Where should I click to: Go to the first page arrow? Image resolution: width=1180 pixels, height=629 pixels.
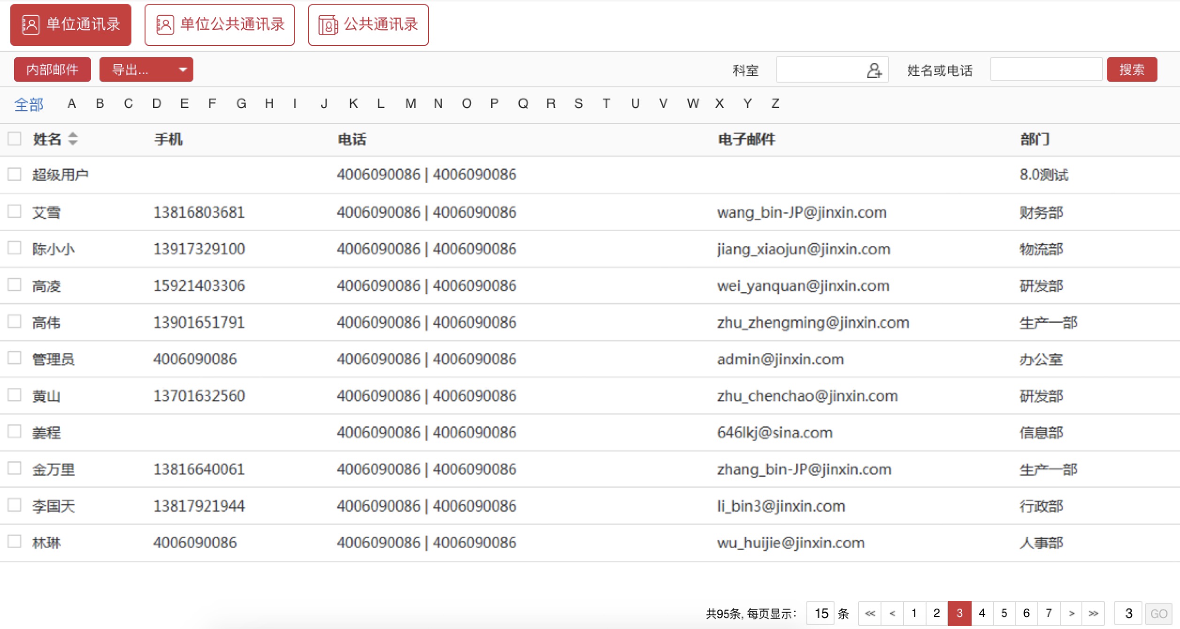tap(870, 614)
